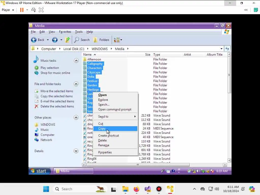260x195 pixels.
Task: Go to WINDOWS in Other places
Action: (48, 124)
